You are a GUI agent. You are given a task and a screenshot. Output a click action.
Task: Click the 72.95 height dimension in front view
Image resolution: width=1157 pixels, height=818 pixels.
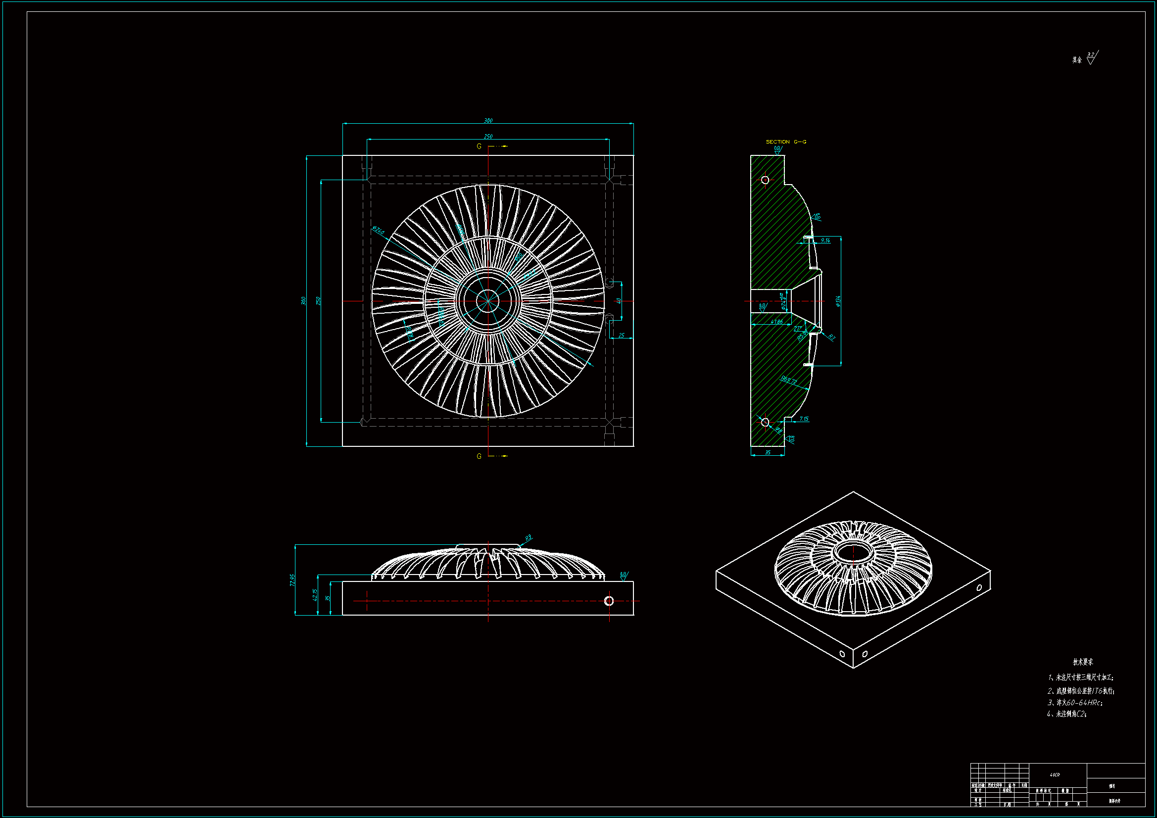(x=292, y=580)
